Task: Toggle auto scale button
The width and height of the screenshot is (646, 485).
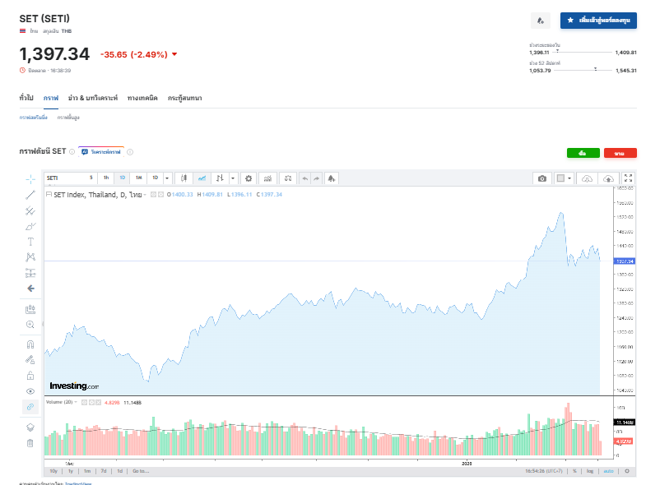Action: coord(608,471)
